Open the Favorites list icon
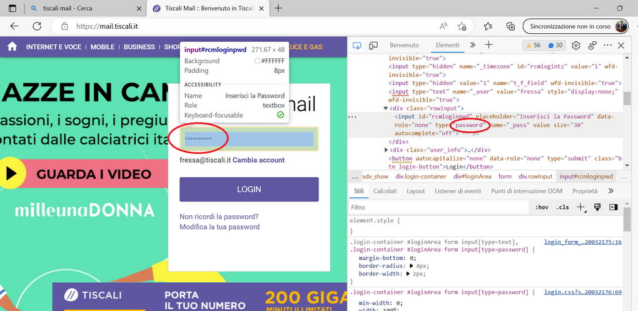 489,26
